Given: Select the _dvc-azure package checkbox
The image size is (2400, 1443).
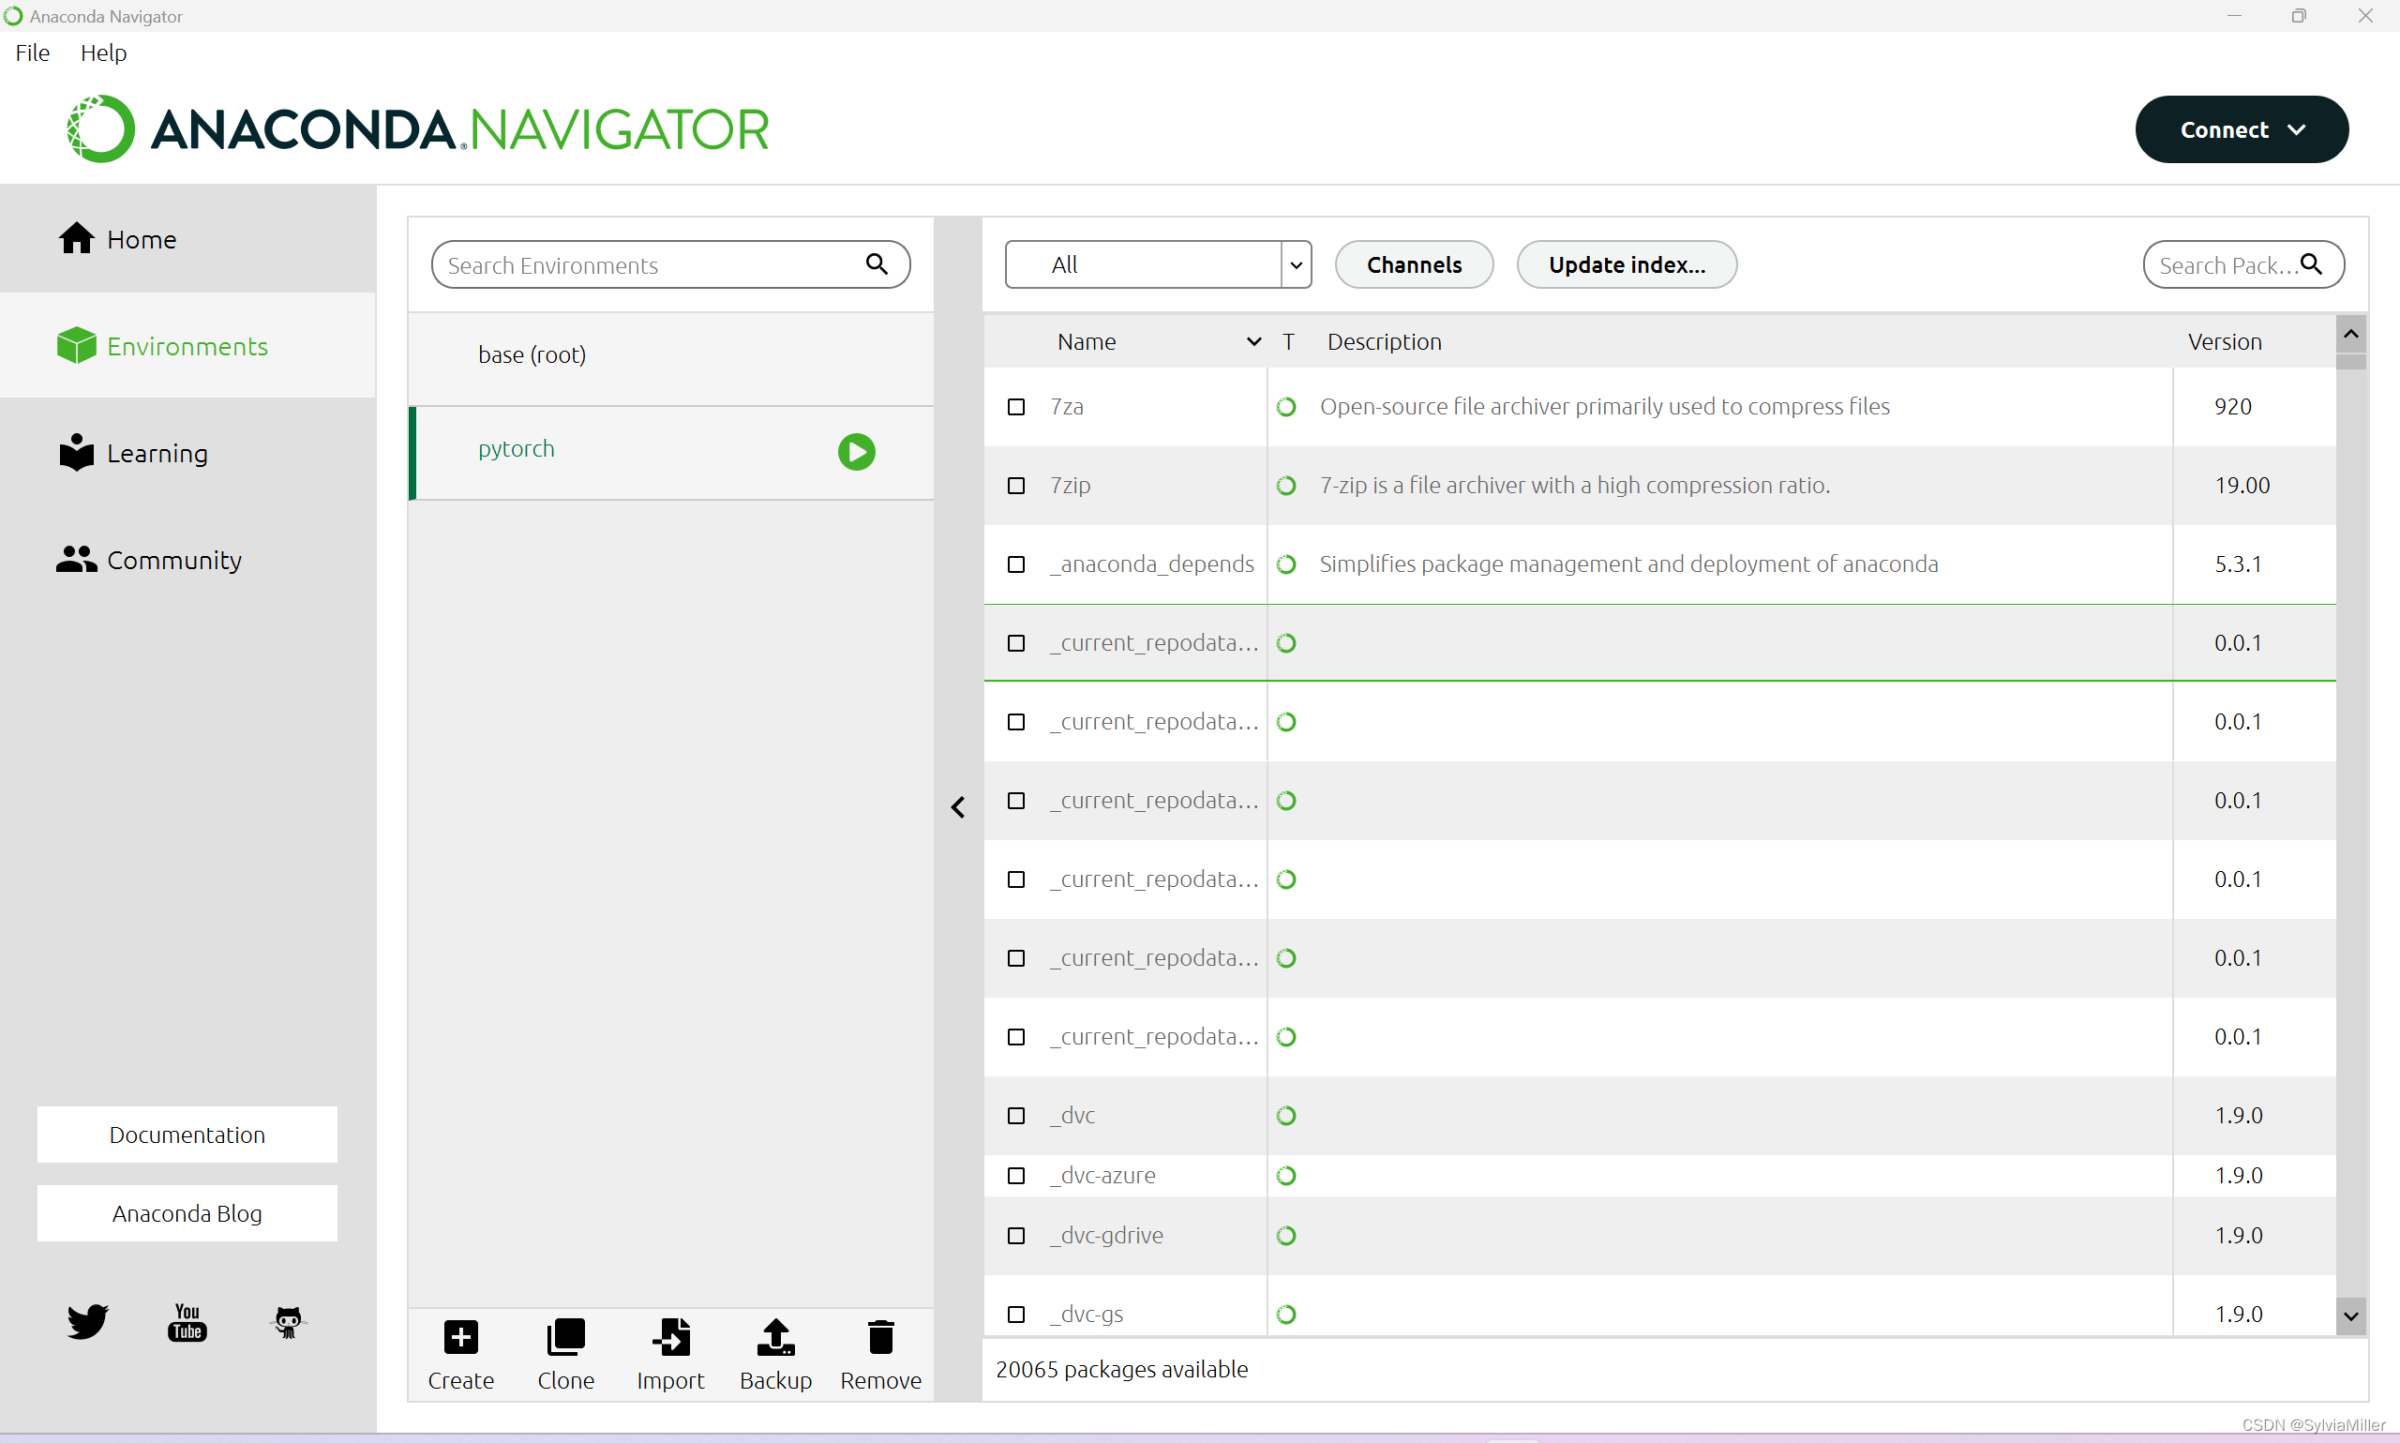Looking at the screenshot, I should click(x=1016, y=1176).
